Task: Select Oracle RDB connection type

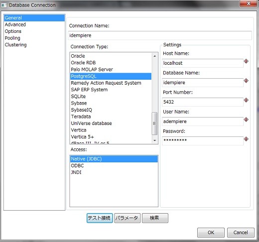Action: click(111, 63)
